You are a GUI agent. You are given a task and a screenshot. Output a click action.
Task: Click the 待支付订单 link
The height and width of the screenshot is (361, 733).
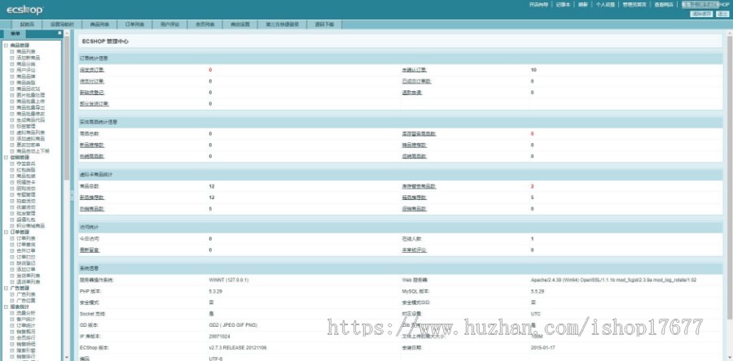pos(92,81)
